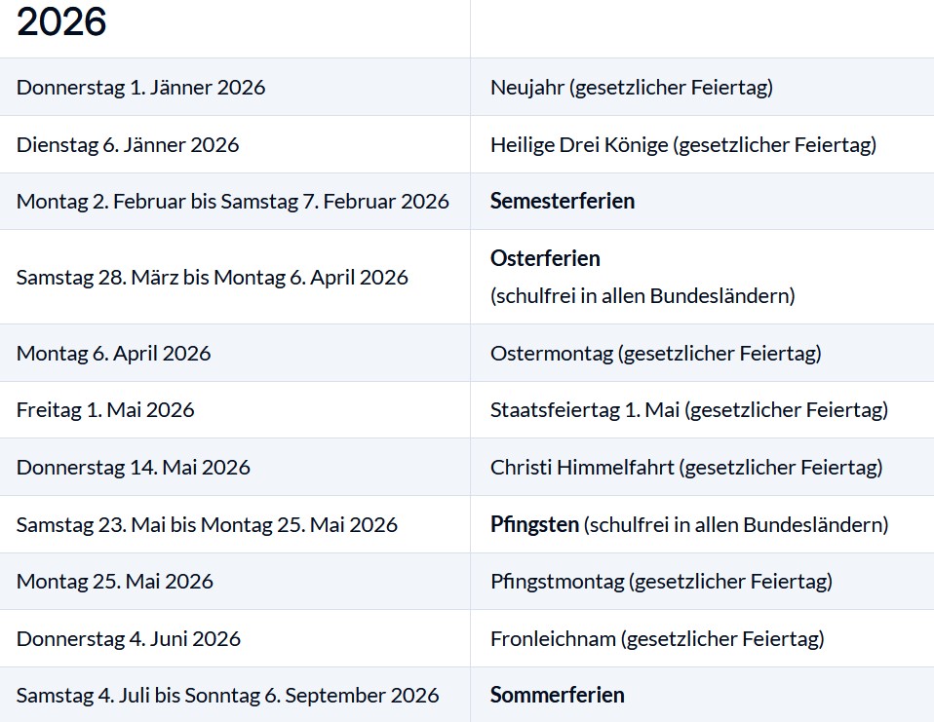Click the 2026 year heading

61,22
